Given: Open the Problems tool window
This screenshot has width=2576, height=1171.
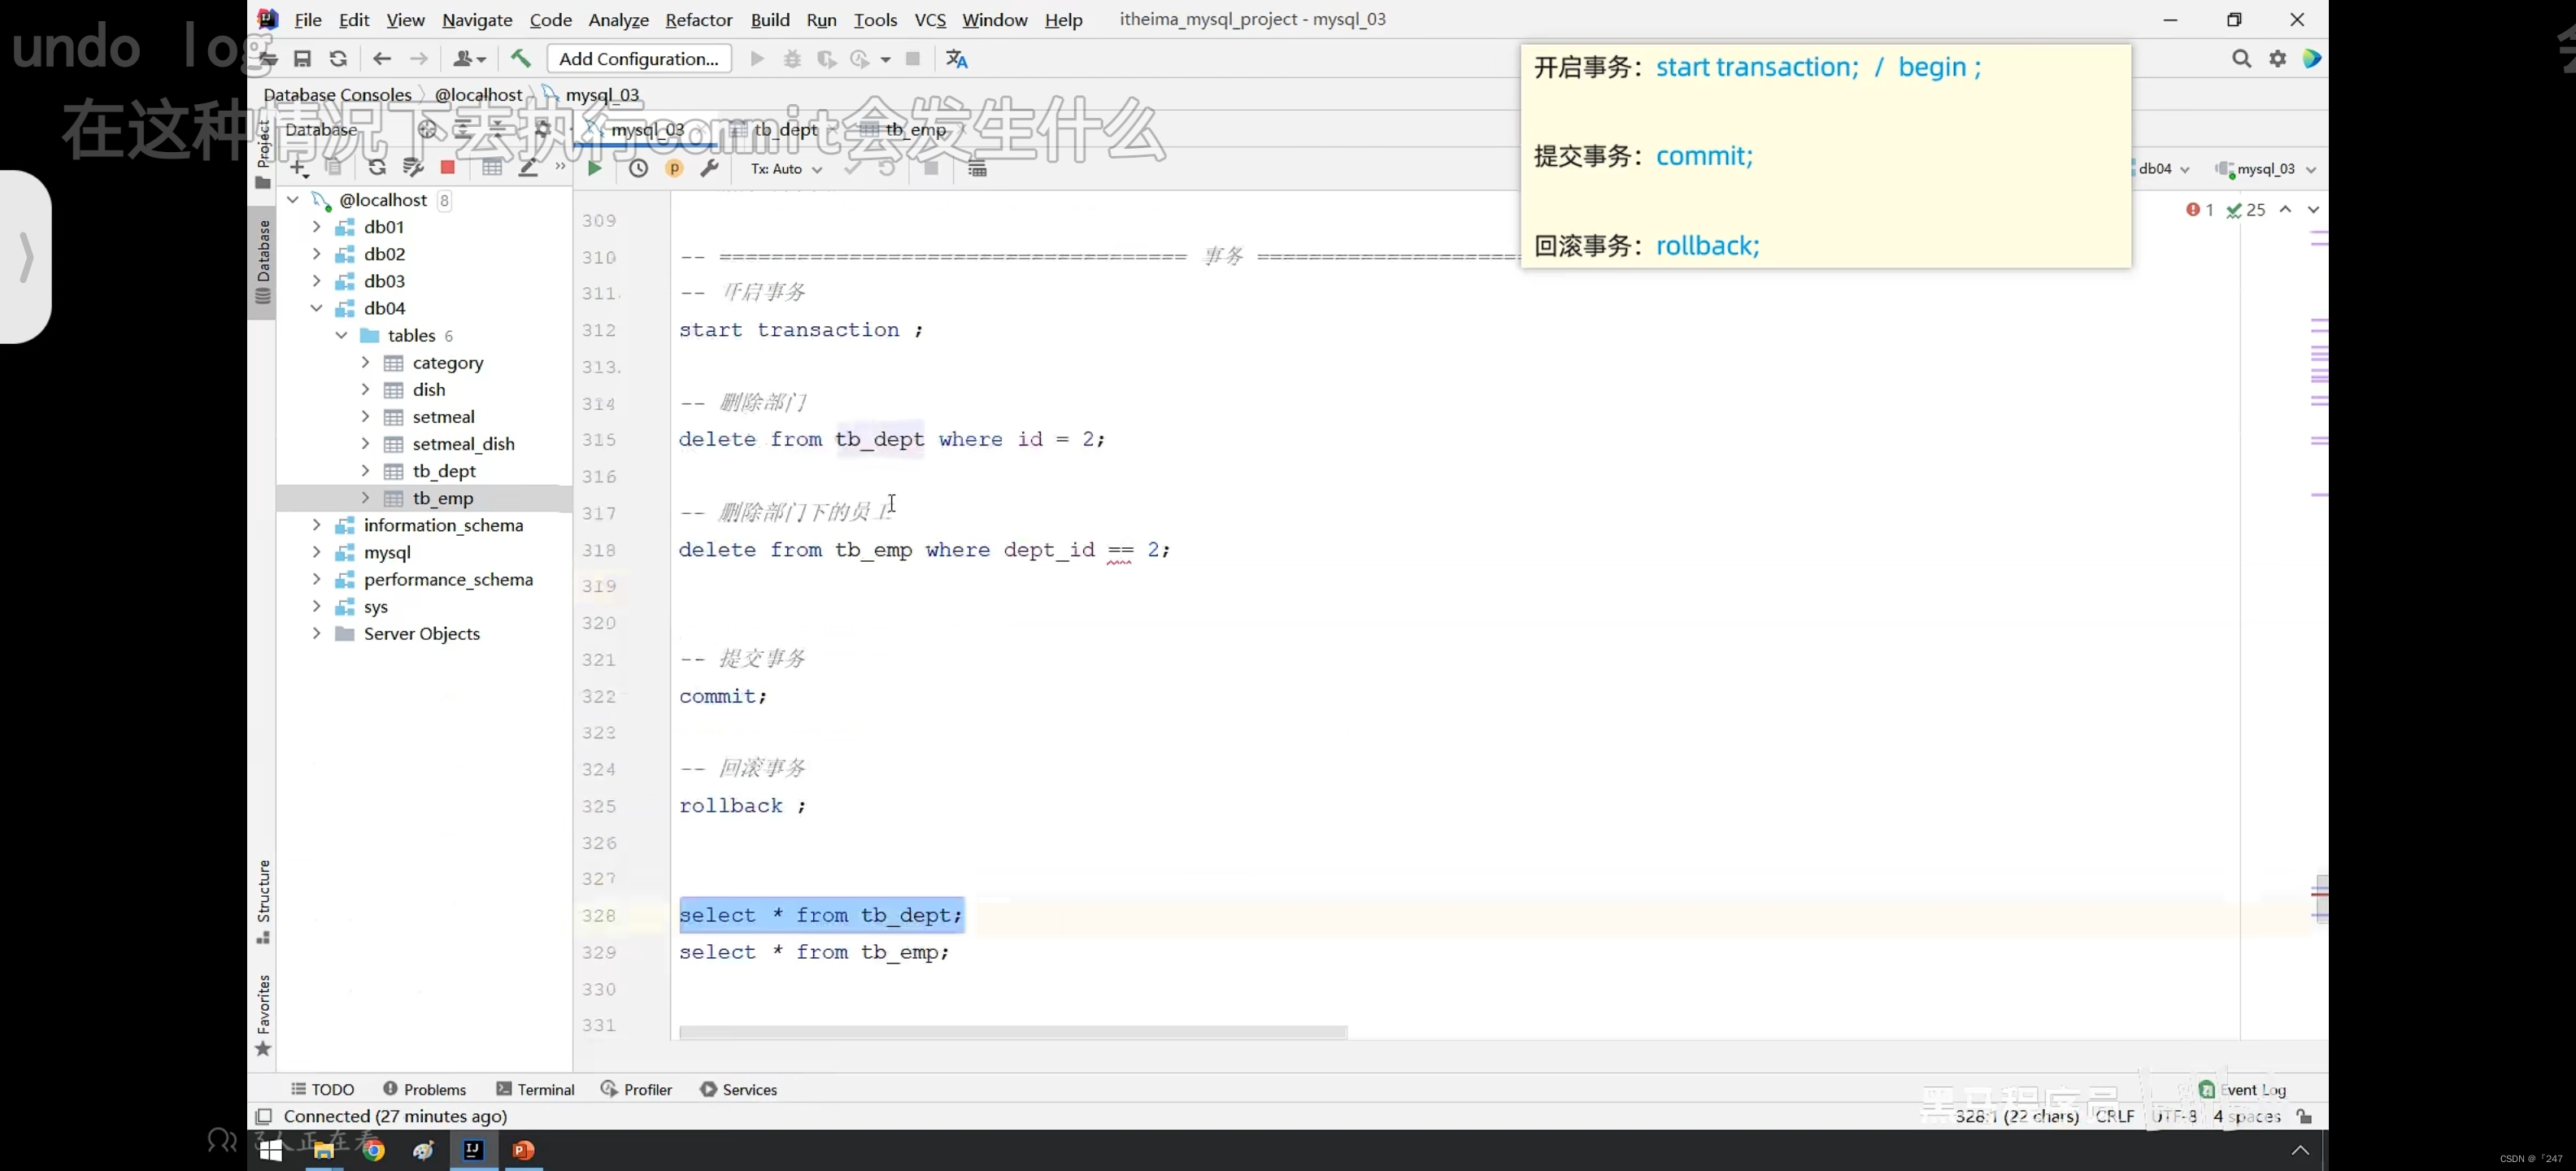Looking at the screenshot, I should click(424, 1089).
